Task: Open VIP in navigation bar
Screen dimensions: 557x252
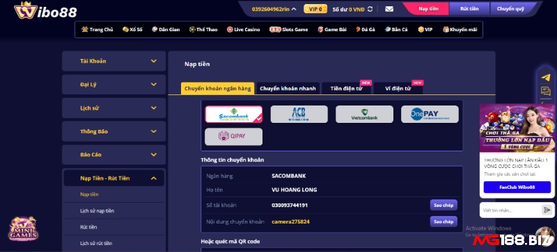Action: point(425,29)
